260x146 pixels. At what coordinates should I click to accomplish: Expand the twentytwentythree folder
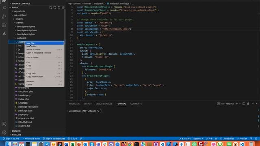point(27,30)
